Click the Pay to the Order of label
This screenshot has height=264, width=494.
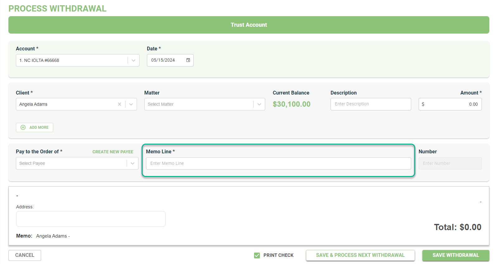click(39, 151)
